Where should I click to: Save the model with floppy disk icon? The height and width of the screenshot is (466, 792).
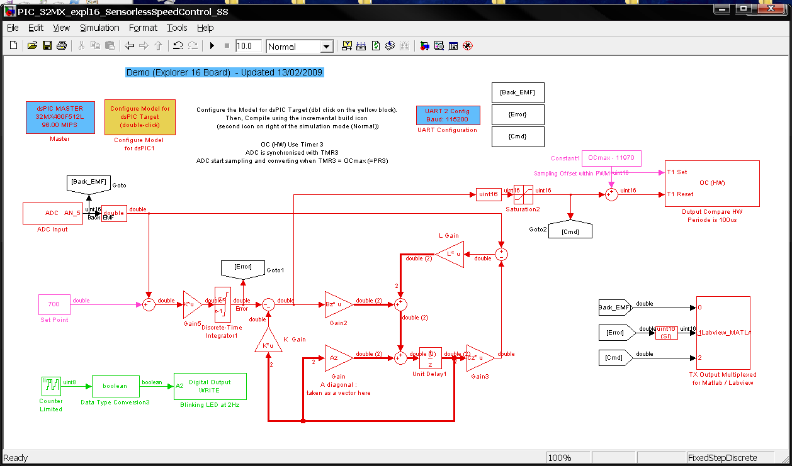[47, 46]
